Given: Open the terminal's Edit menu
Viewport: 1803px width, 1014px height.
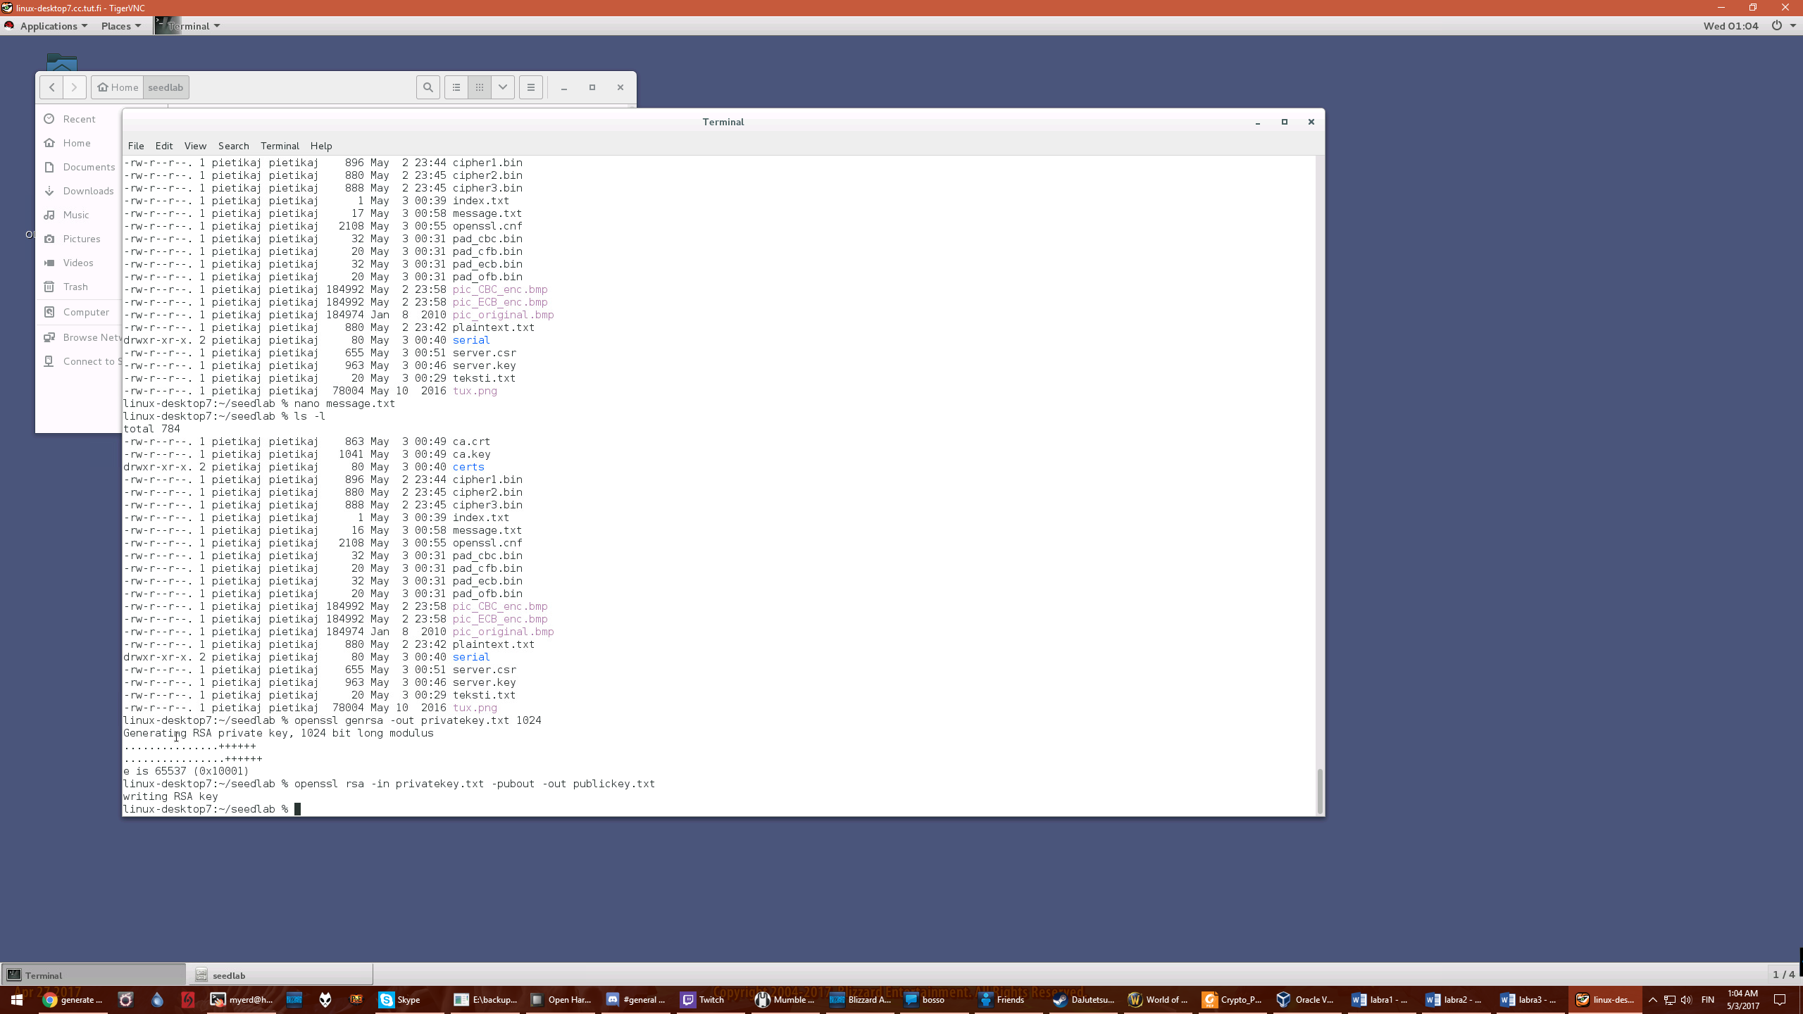Looking at the screenshot, I should 163,146.
